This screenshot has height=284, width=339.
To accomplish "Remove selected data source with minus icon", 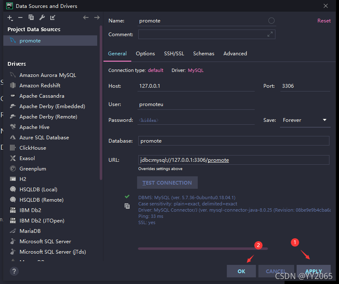I will [x=20, y=17].
